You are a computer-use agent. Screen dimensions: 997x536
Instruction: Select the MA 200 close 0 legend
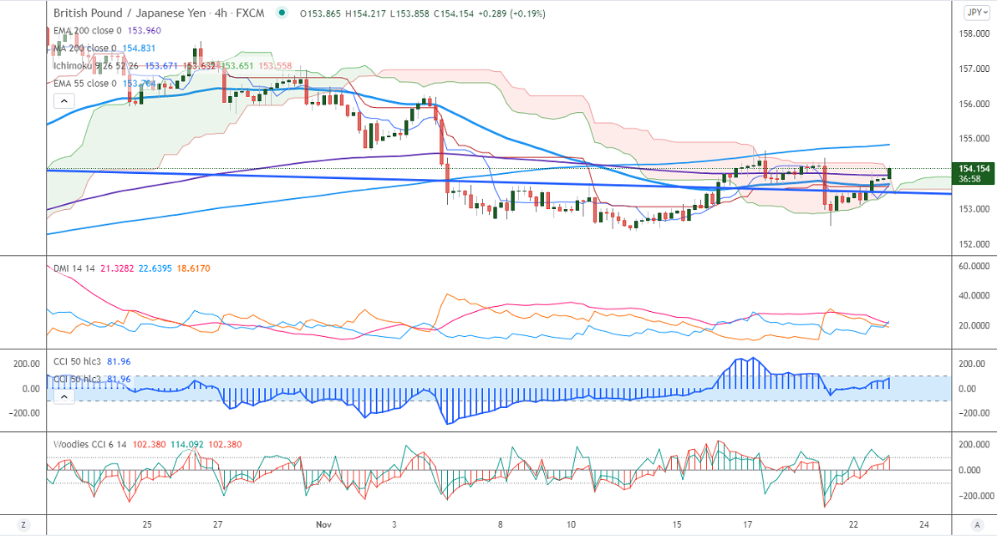[85, 48]
